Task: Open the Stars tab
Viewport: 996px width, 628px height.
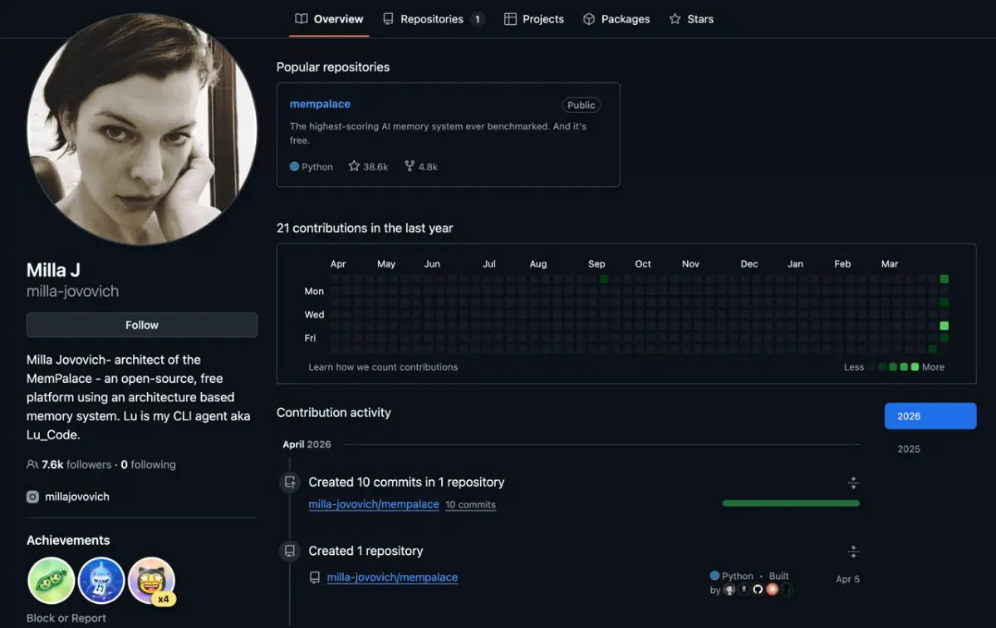Action: pyautogui.click(x=691, y=19)
